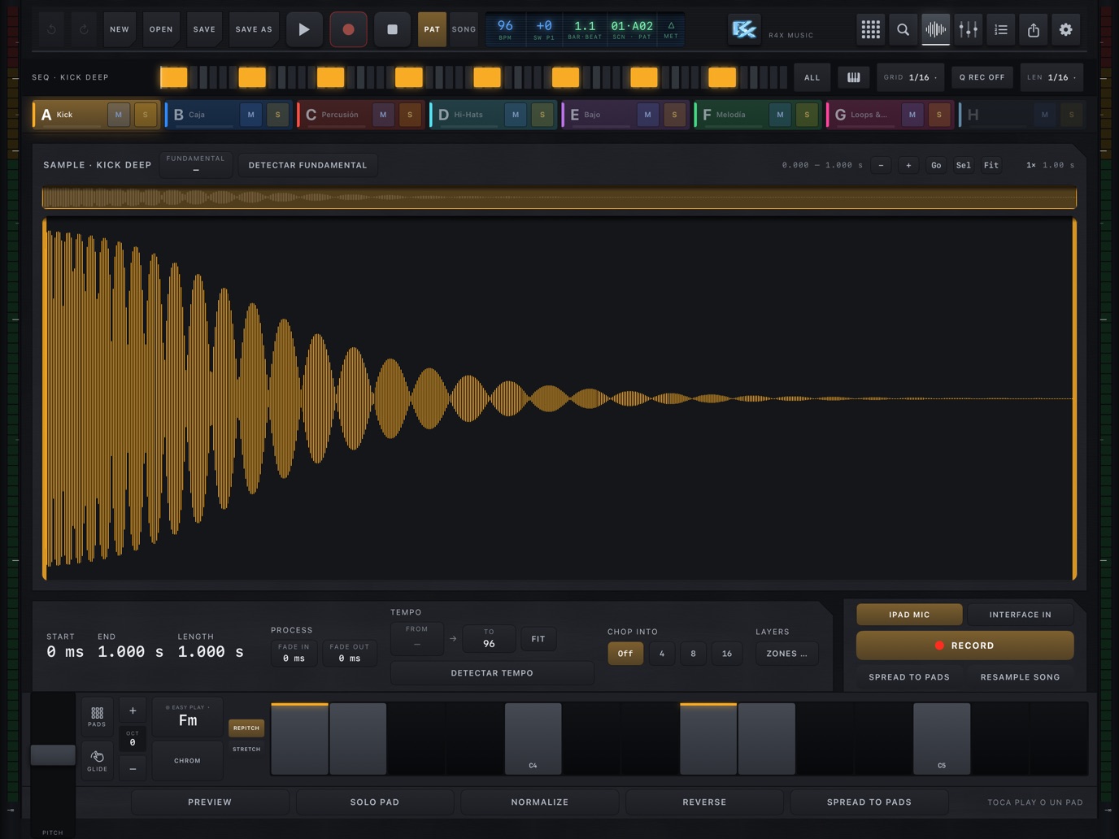Mute track F Melodía
Viewport: 1119px width, 839px height.
pyautogui.click(x=780, y=115)
